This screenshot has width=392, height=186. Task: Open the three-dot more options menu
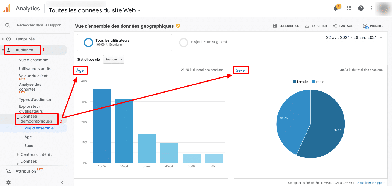(372, 9)
